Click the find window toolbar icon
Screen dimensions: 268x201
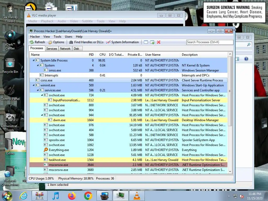(x=146, y=42)
